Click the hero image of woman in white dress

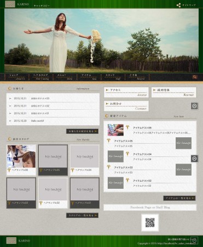101,41
